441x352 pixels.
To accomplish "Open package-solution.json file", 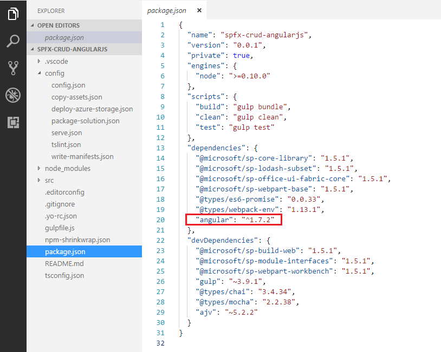I will tap(85, 121).
